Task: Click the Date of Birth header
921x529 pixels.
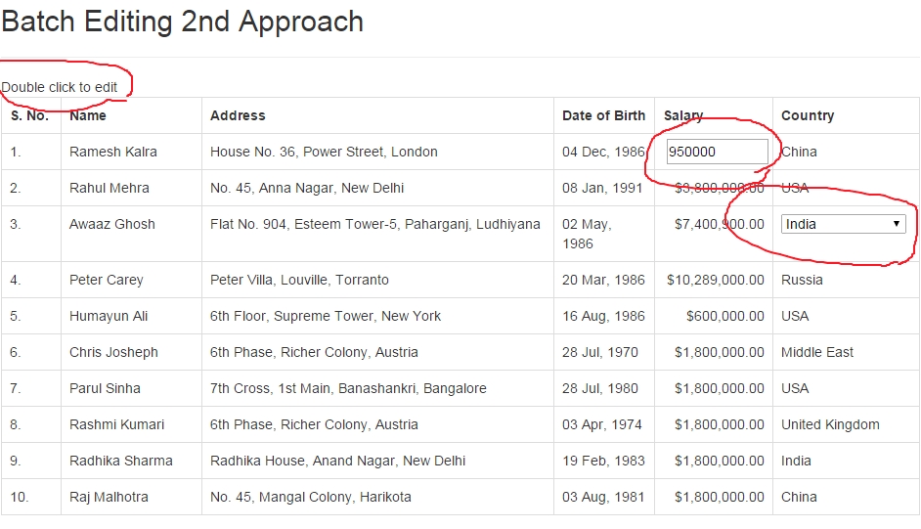Action: click(604, 115)
